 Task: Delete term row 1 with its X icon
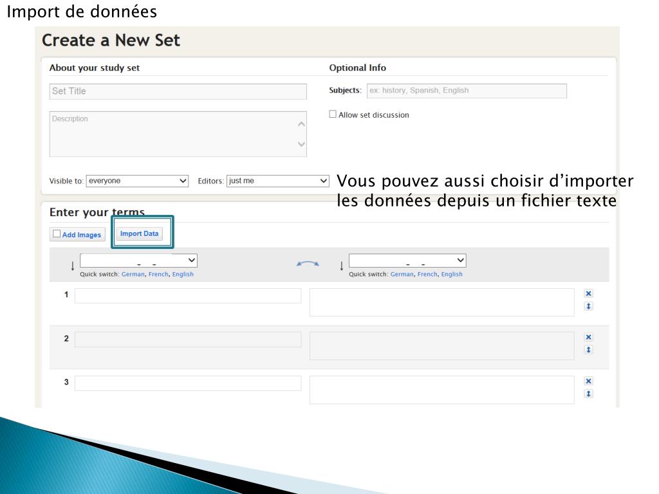click(588, 293)
